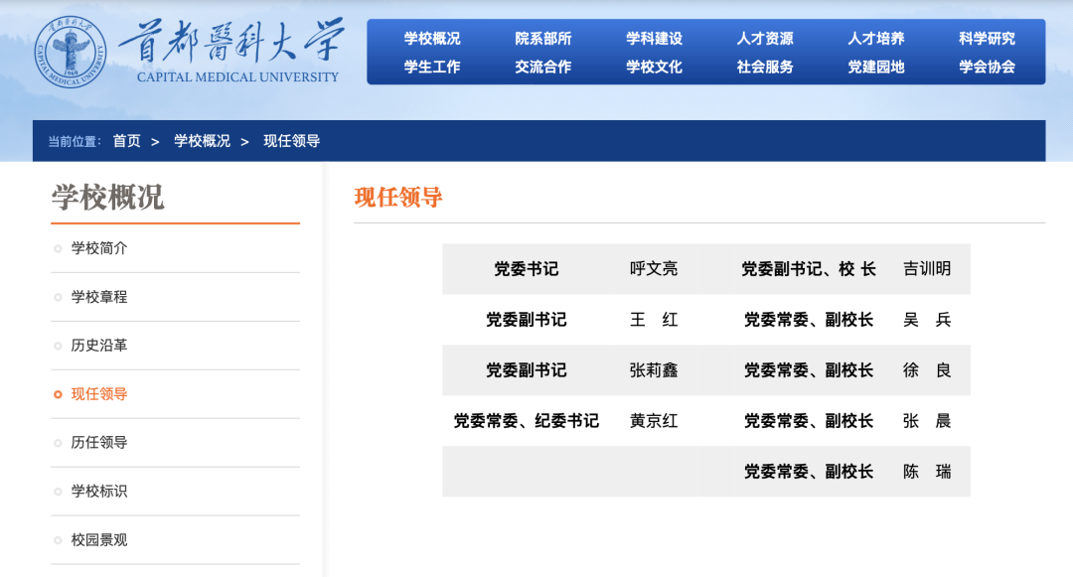The image size is (1073, 577).
Task: Click 党委副书记 title beside 张莉鑫
Action: pos(527,369)
